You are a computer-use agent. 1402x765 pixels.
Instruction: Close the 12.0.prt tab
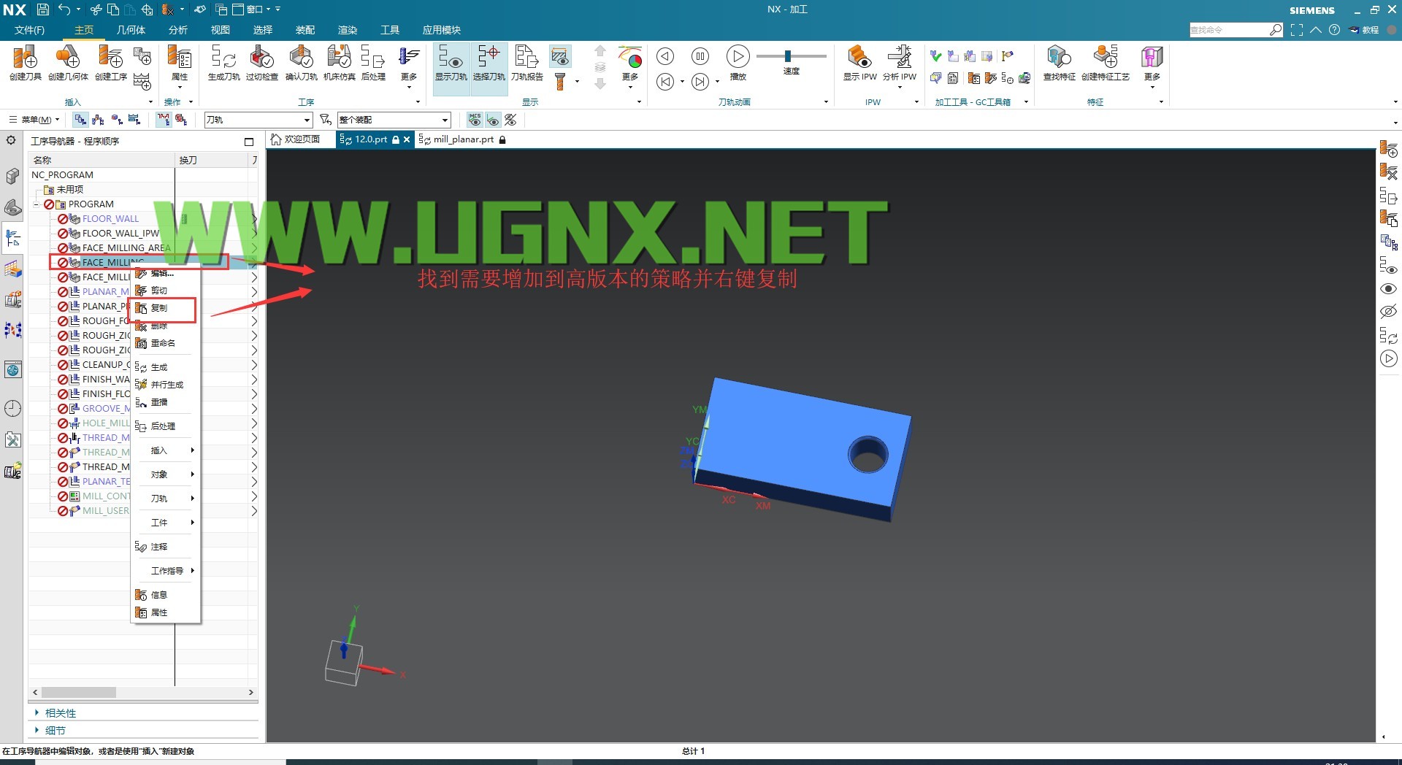407,139
